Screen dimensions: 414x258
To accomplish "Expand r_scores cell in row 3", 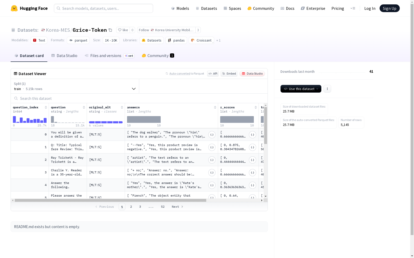I will [253, 173].
